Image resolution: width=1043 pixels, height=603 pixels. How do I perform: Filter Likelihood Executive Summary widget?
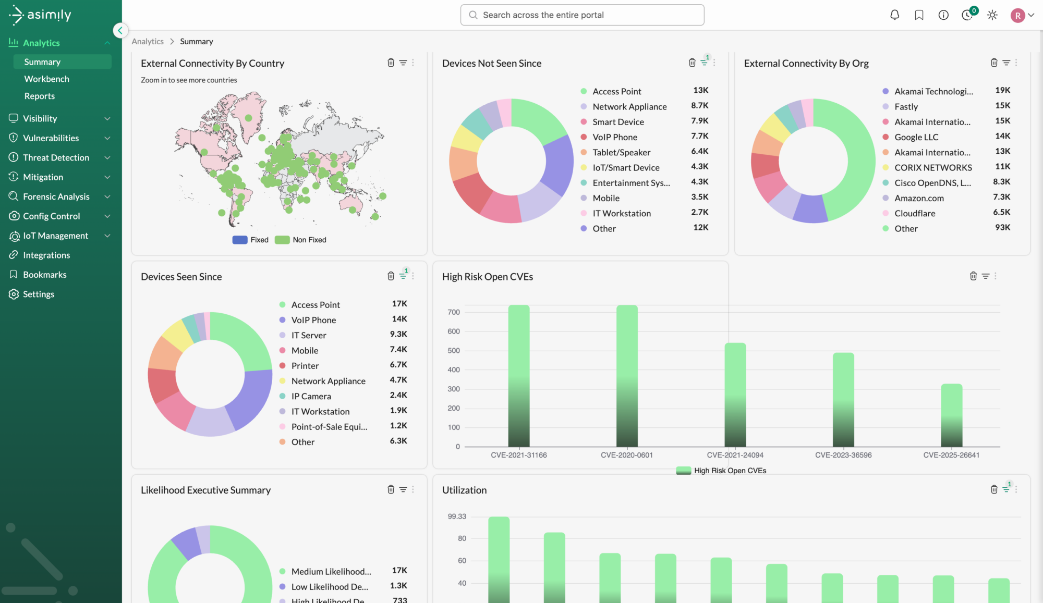tap(403, 489)
